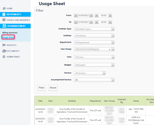Expand the Service dropdown
This screenshot has height=125, width=154.
[104, 73]
